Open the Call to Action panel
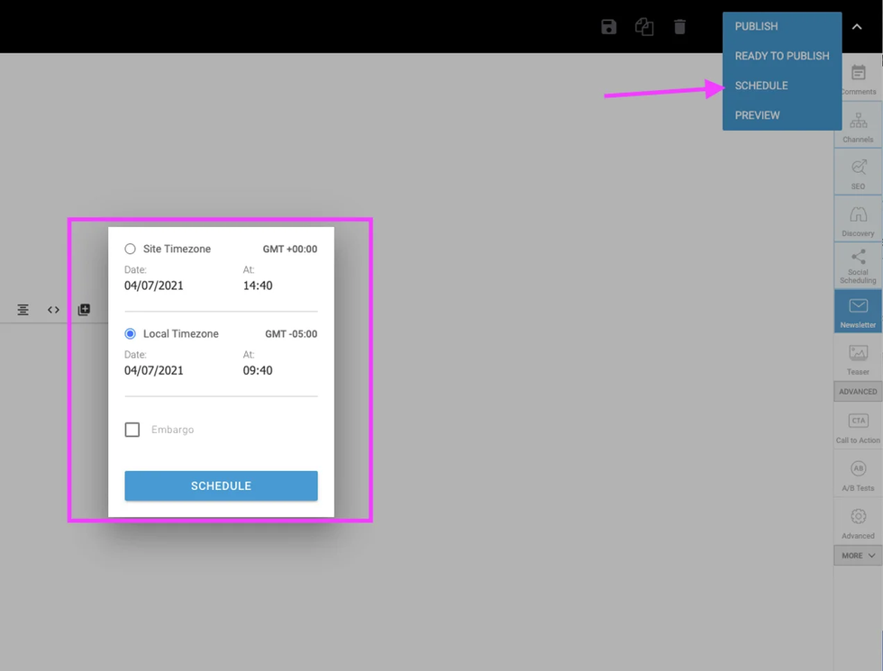This screenshot has width=883, height=671. [858, 427]
